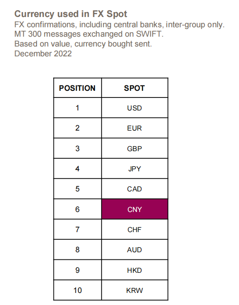Select position number 10 cell
Viewport: 239px width, 305px height.
click(x=78, y=290)
